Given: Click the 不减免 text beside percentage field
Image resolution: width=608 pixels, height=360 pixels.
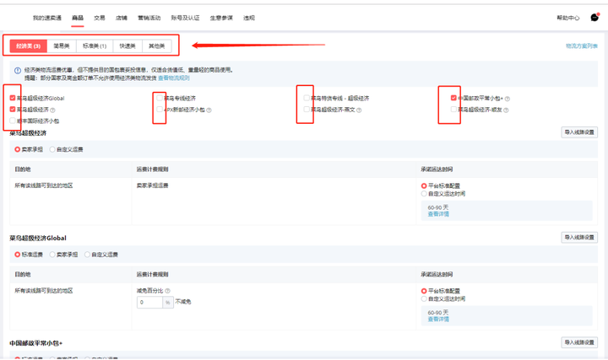Looking at the screenshot, I should point(183,302).
